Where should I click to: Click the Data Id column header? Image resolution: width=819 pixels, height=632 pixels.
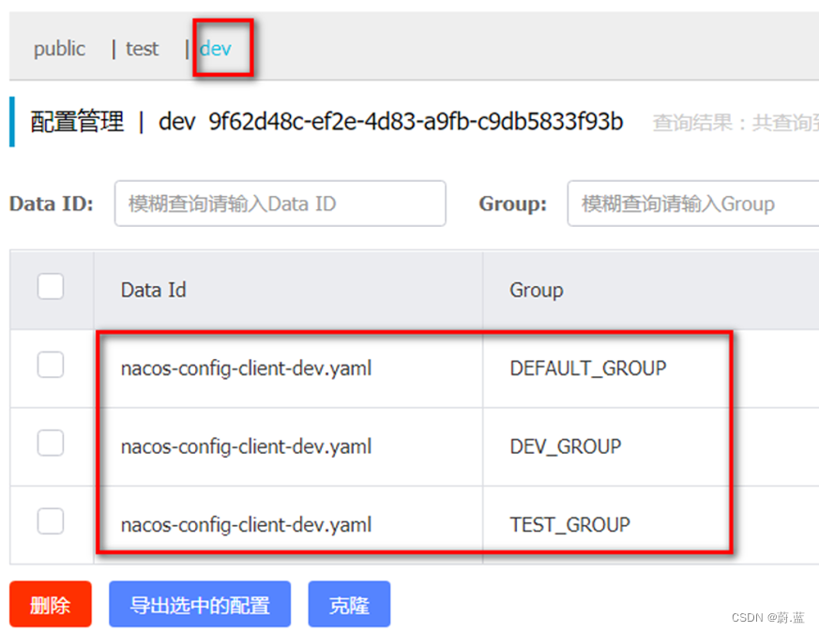[x=154, y=290]
